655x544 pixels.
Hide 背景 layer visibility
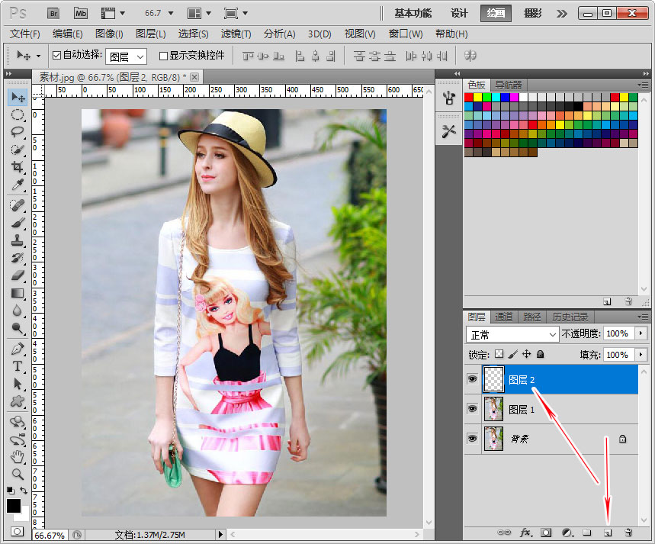pyautogui.click(x=473, y=438)
